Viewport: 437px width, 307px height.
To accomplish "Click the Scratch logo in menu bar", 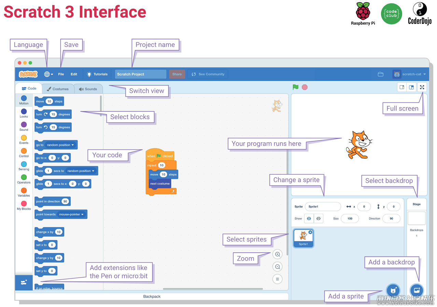I will pyautogui.click(x=28, y=74).
